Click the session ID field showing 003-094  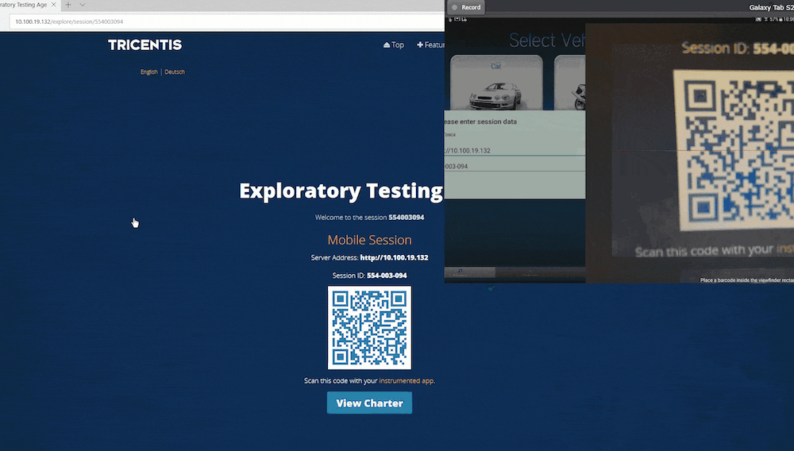(x=515, y=166)
